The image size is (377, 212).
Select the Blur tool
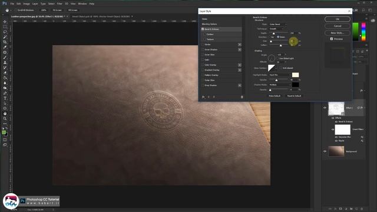pyautogui.click(x=5, y=83)
